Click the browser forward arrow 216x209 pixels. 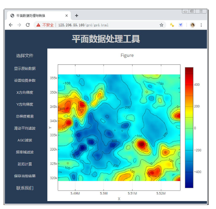tap(19, 25)
